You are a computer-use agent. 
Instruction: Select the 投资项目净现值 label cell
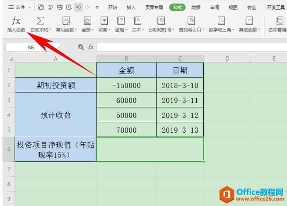[55, 149]
